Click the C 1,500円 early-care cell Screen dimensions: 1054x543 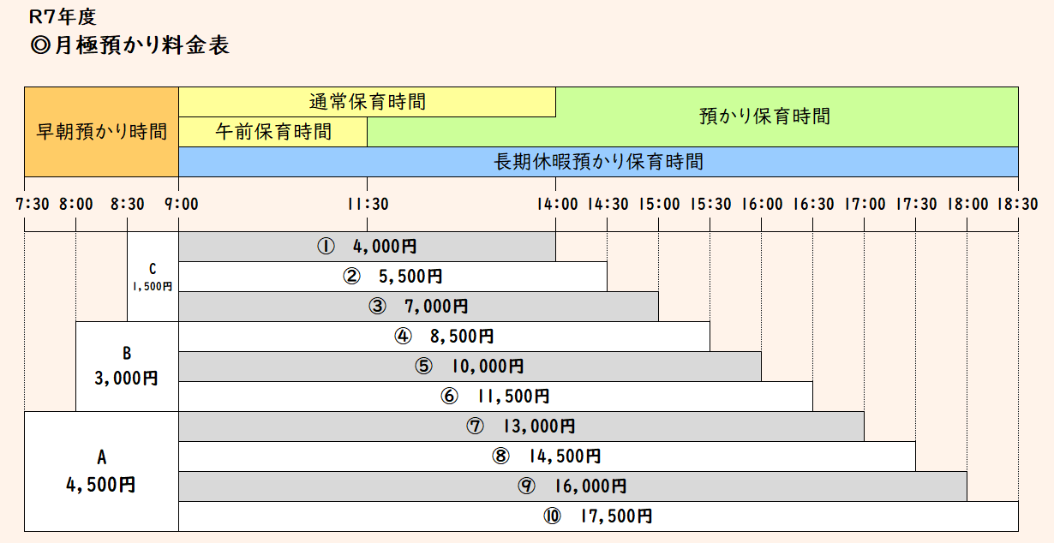point(153,277)
